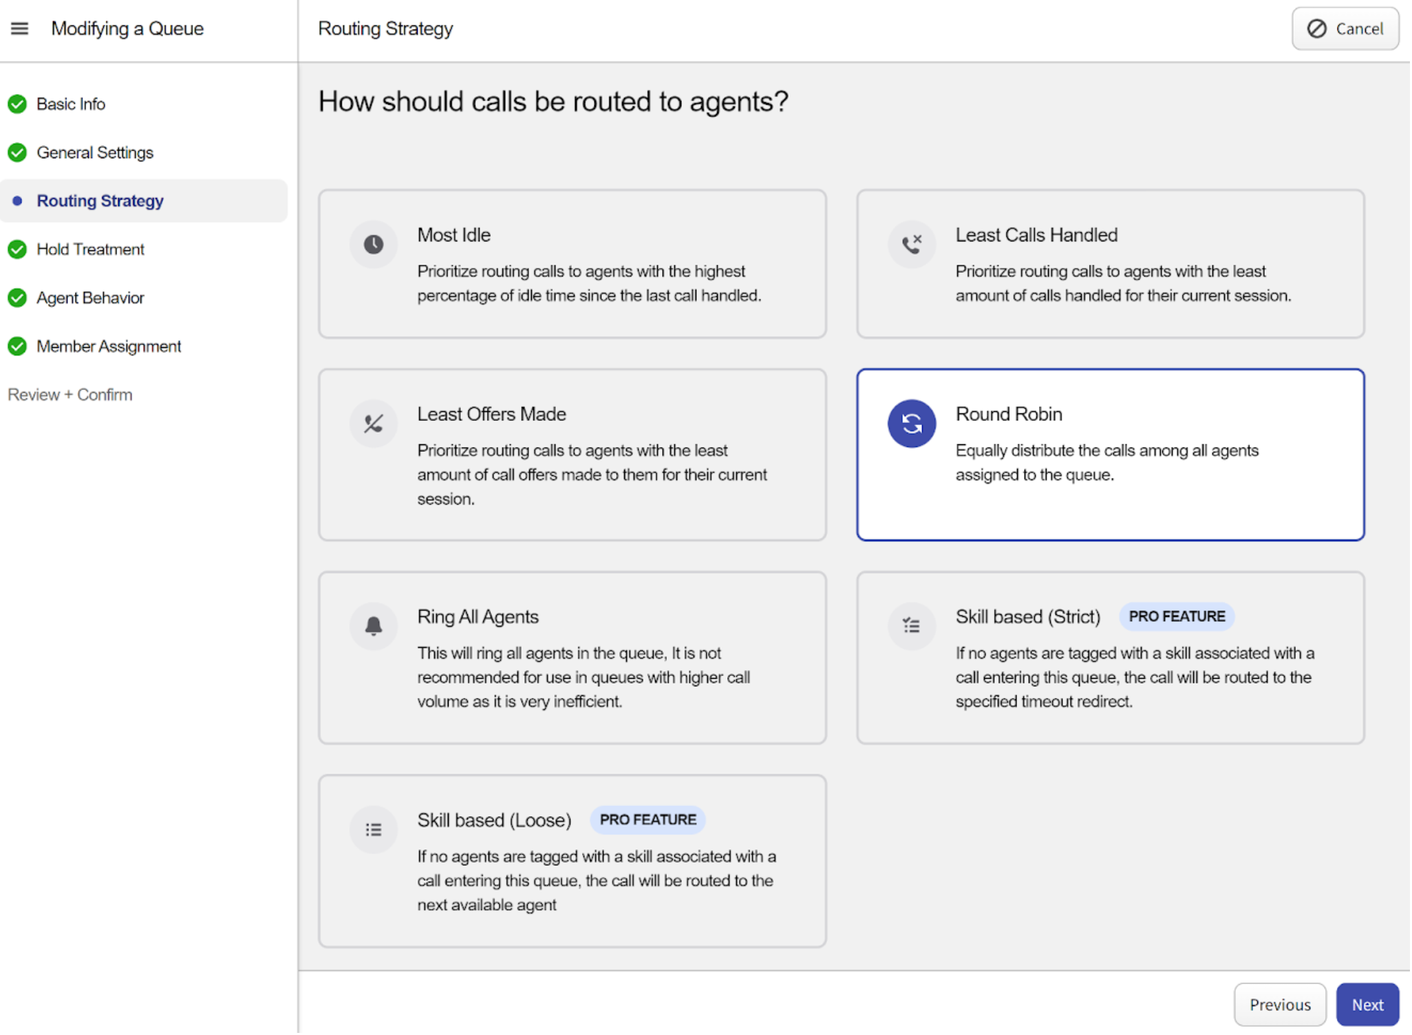The width and height of the screenshot is (1412, 1035).
Task: Click the Ring All Agents bell icon
Action: tap(374, 626)
